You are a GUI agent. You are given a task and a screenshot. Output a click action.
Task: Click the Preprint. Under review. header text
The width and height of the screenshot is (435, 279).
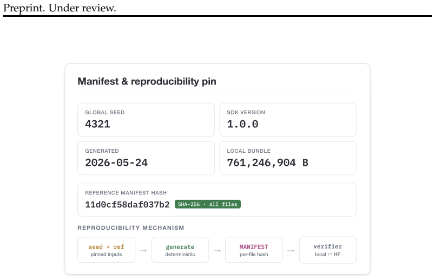[x=60, y=8]
